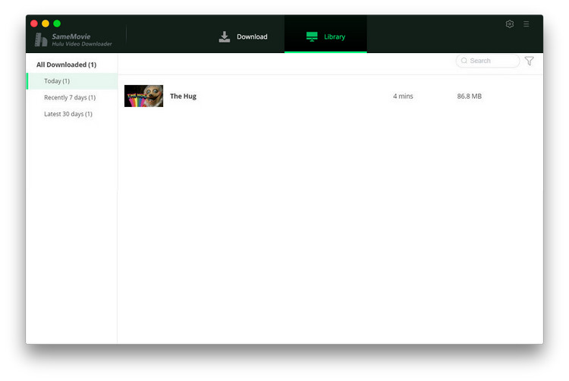Click The Hug title text
The image size is (569, 381).
click(184, 96)
